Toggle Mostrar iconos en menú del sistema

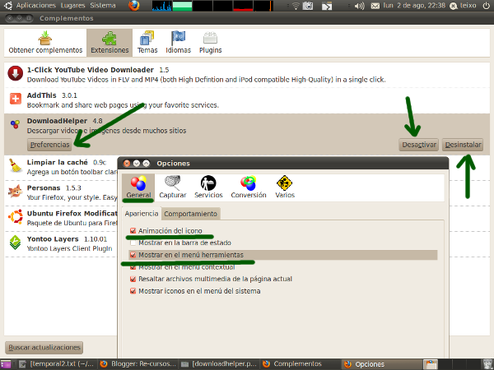click(x=133, y=291)
